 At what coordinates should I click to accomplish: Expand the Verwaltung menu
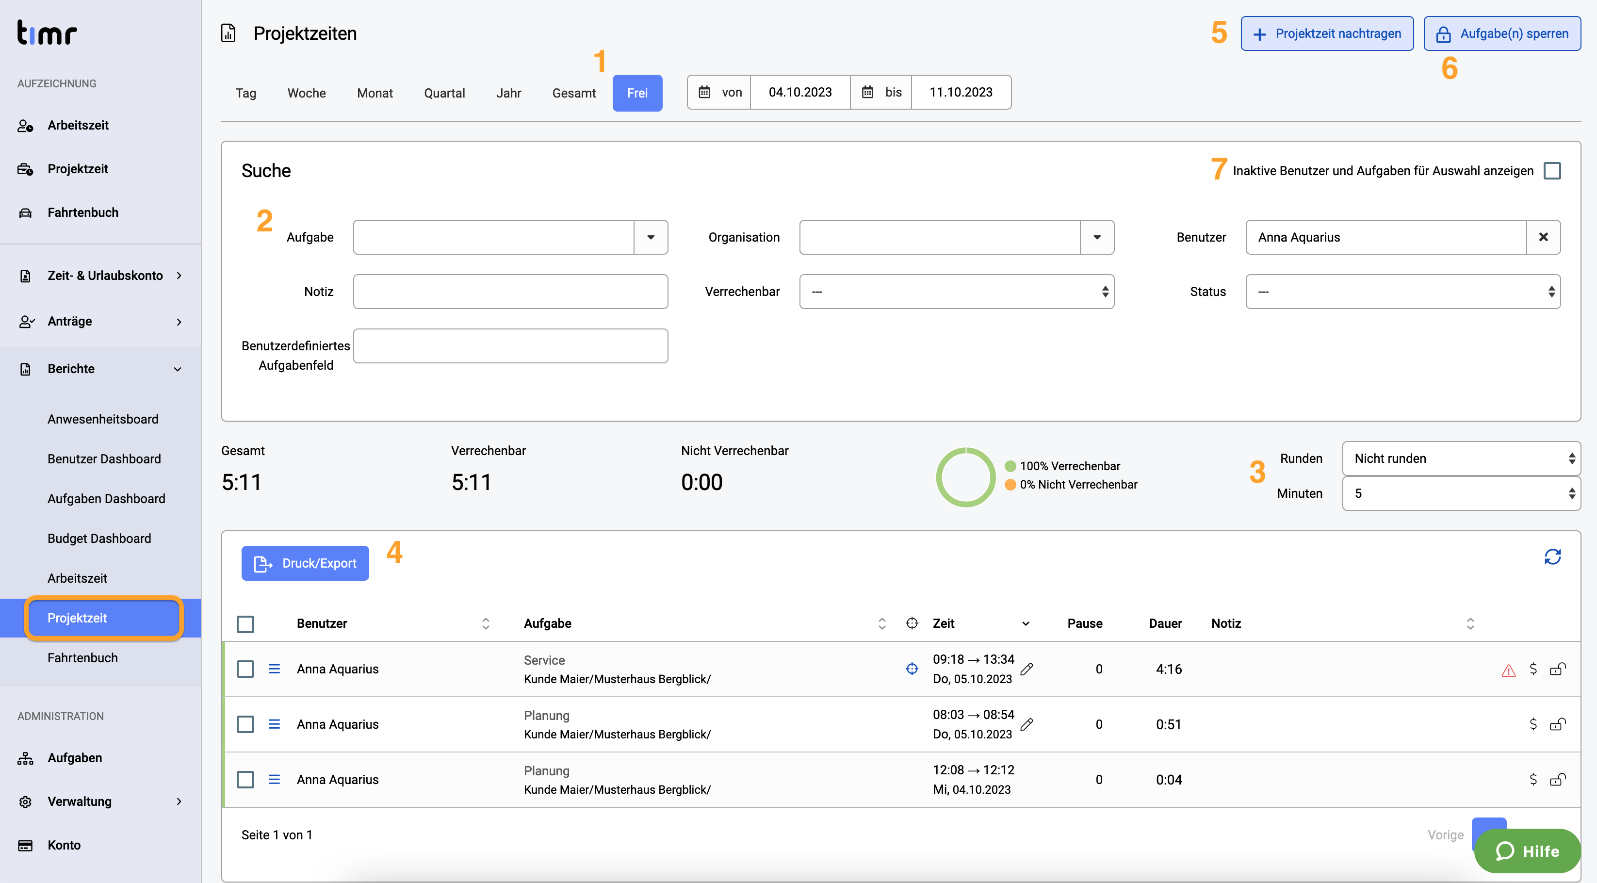click(100, 801)
